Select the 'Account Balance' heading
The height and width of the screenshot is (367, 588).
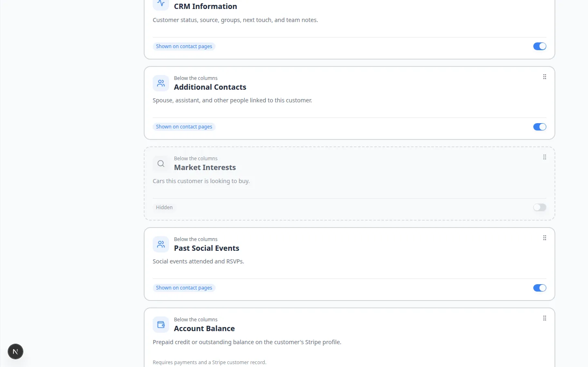pyautogui.click(x=204, y=329)
